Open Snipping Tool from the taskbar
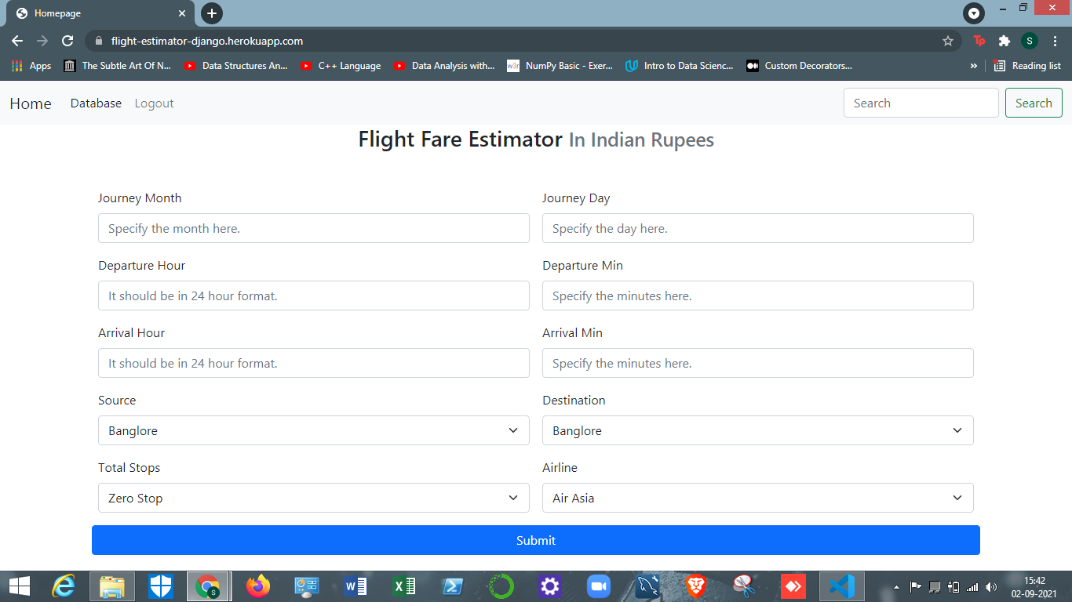1072x602 pixels. point(744,586)
